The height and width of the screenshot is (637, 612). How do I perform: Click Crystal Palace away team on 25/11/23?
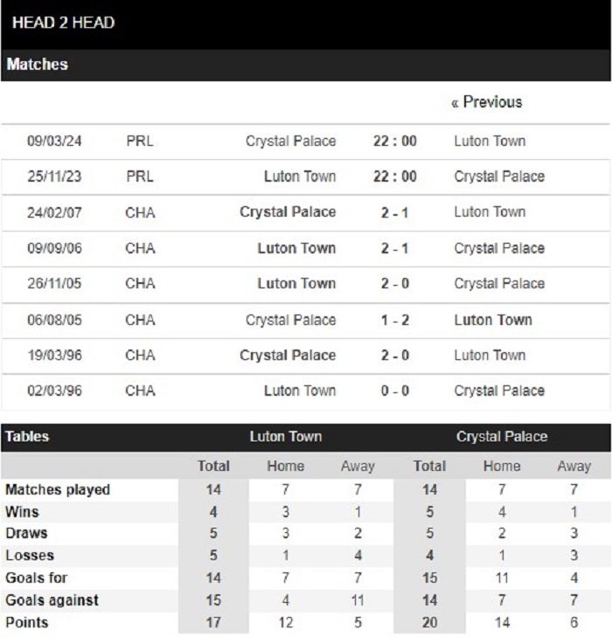tap(499, 177)
